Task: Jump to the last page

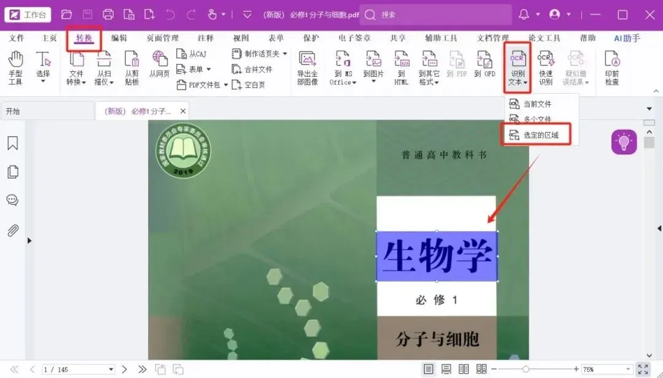Action: [x=142, y=369]
